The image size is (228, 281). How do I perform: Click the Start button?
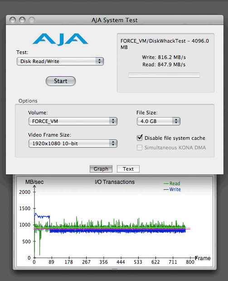61,81
